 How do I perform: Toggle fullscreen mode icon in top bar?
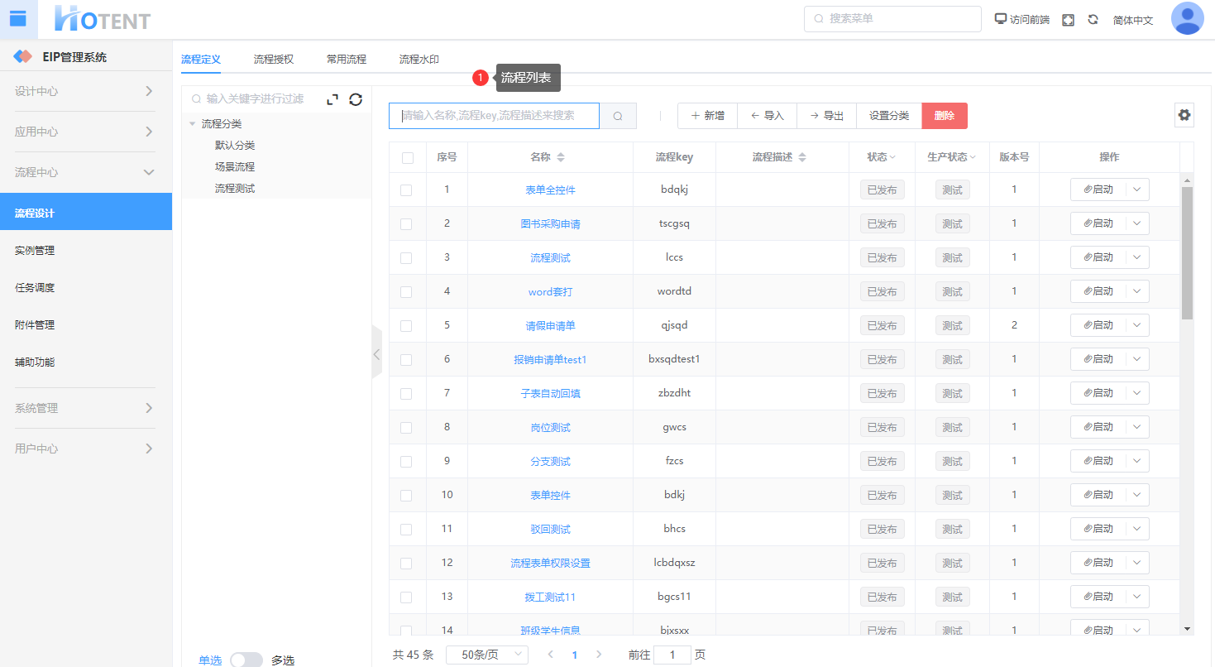click(x=1068, y=20)
